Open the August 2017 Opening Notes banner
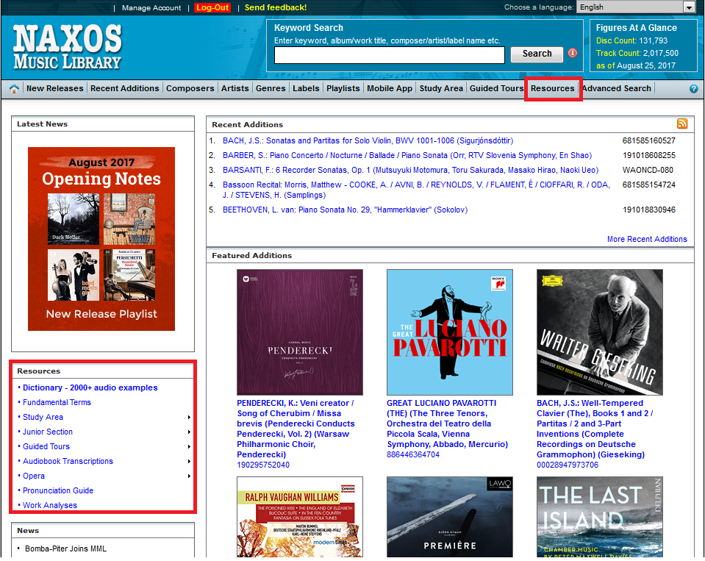Screen dimensions: 705x561 [101, 239]
